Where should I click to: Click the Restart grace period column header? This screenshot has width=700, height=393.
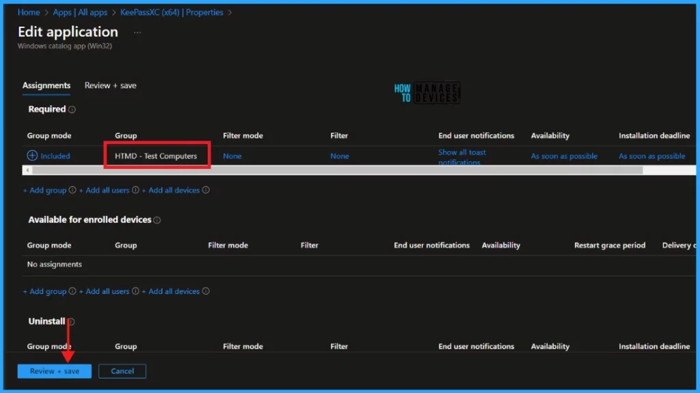(609, 245)
